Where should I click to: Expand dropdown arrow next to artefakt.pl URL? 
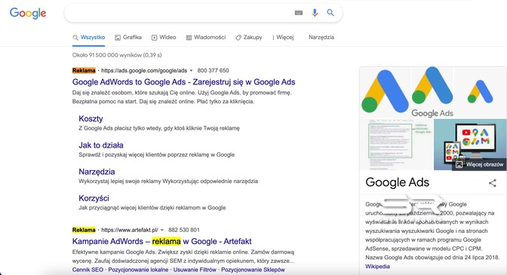[x=162, y=230]
